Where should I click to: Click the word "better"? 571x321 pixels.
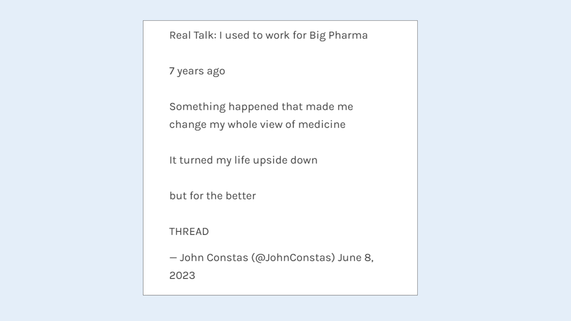(241, 196)
